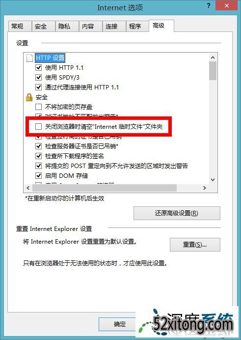Uncheck 检查所下载程序的签名 option
The image size is (241, 340).
39,156
